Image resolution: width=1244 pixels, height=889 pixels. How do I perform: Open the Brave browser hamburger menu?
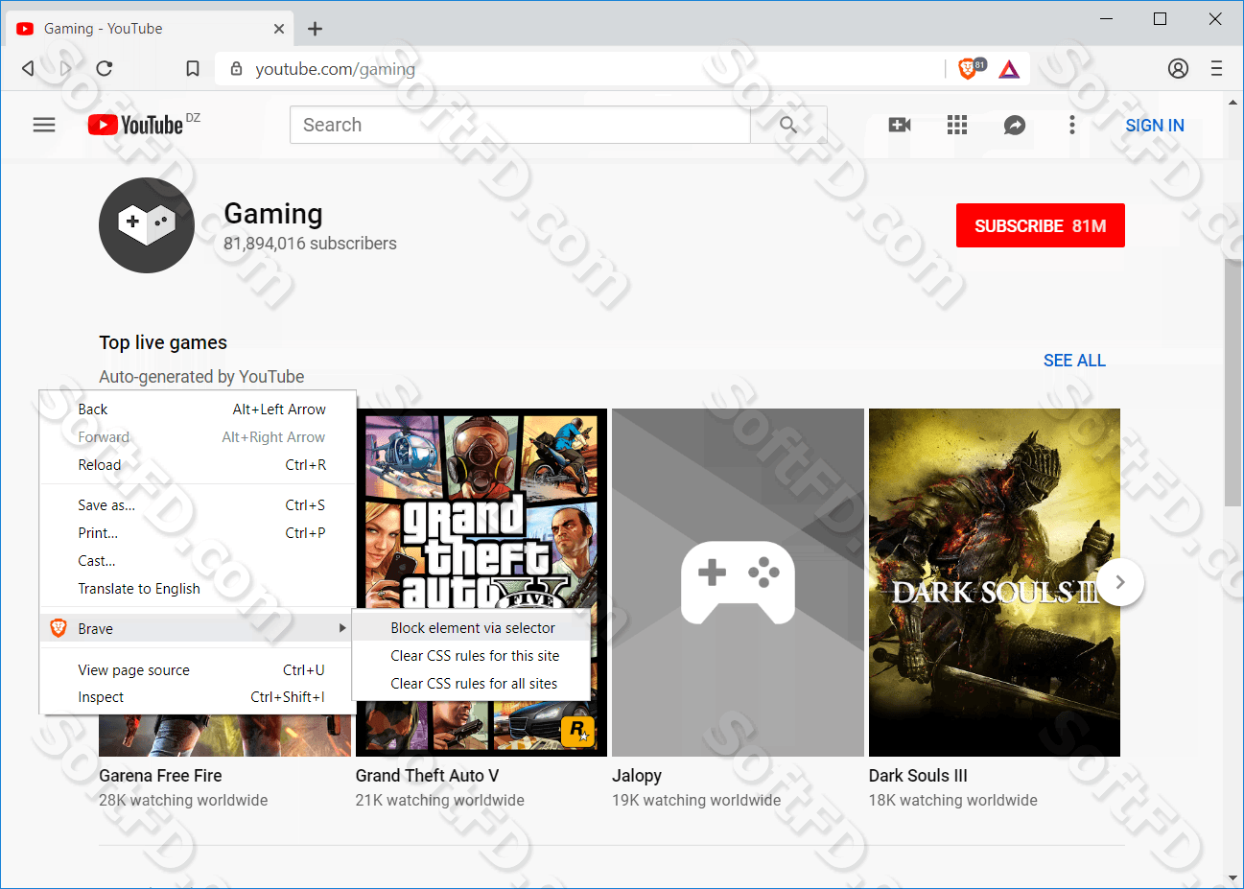coord(1216,68)
